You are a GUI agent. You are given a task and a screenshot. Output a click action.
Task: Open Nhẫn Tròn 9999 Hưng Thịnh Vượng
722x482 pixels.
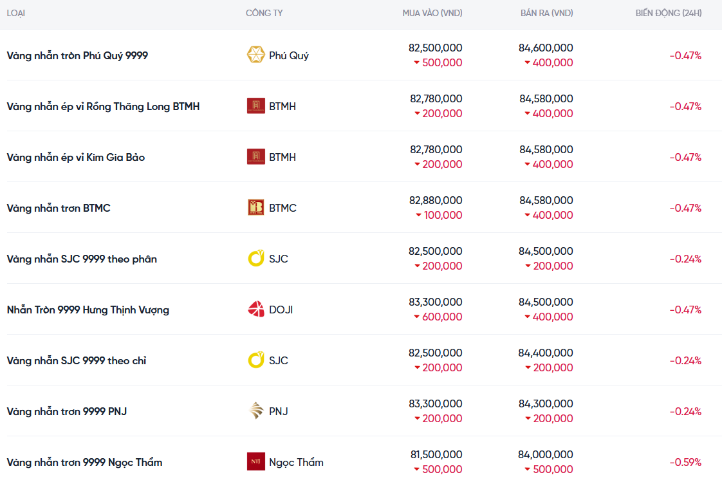[x=88, y=310]
